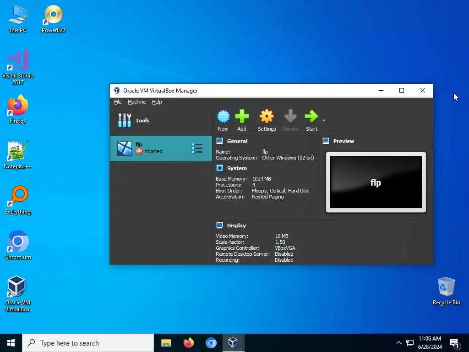Click the VirtualBox title bar logo icon

(117, 90)
